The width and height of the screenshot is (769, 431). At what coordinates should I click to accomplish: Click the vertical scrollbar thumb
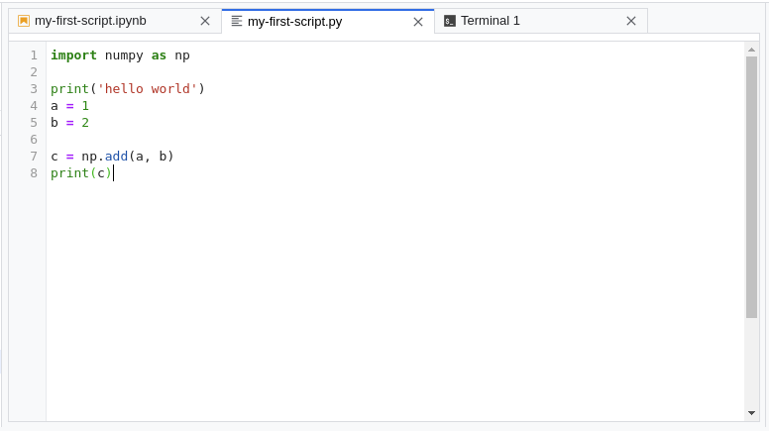(x=752, y=186)
